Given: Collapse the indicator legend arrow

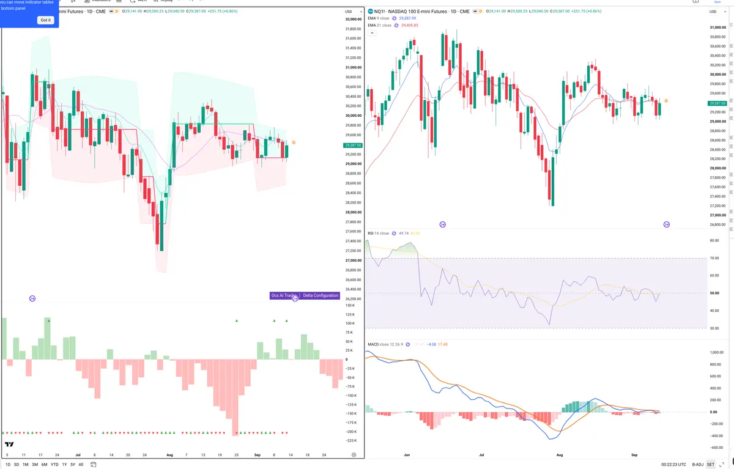Looking at the screenshot, I should tap(371, 32).
